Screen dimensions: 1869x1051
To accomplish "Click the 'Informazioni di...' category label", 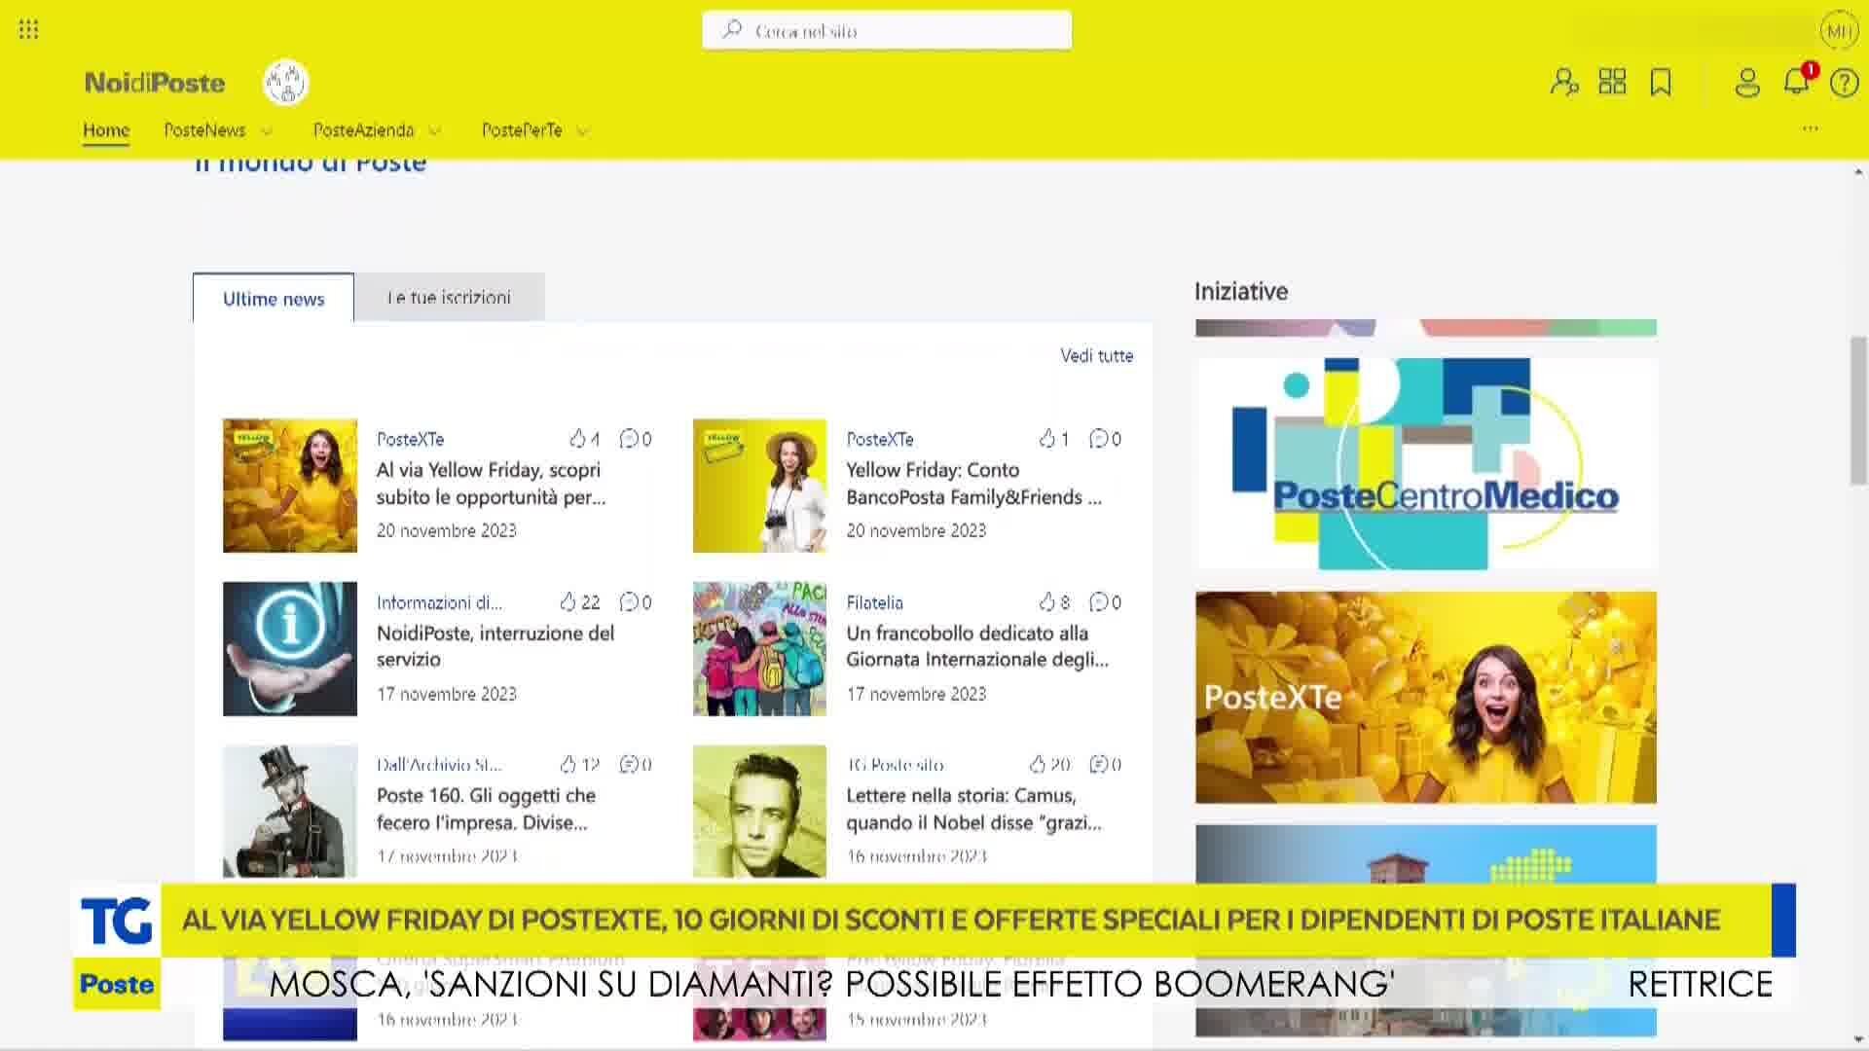I will tap(439, 602).
